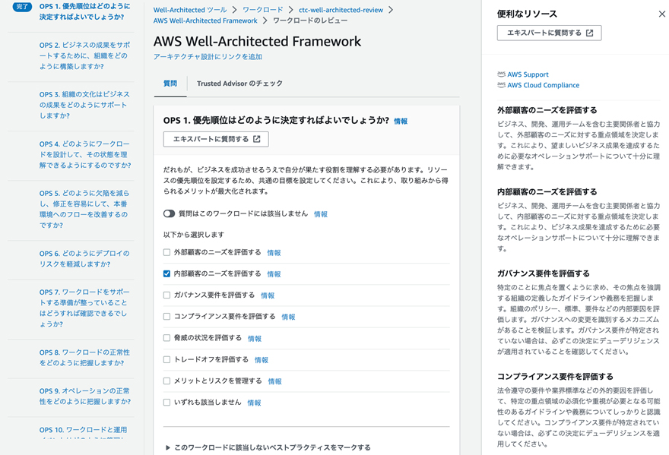The height and width of the screenshot is (455, 669).
Task: Check 外部顧客のニーズを評価する checkbox
Action: [x=166, y=252]
